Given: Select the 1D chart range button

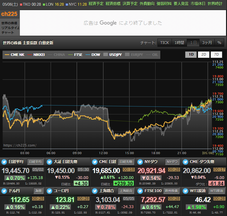Looking at the screenshot, I should point(191,55).
